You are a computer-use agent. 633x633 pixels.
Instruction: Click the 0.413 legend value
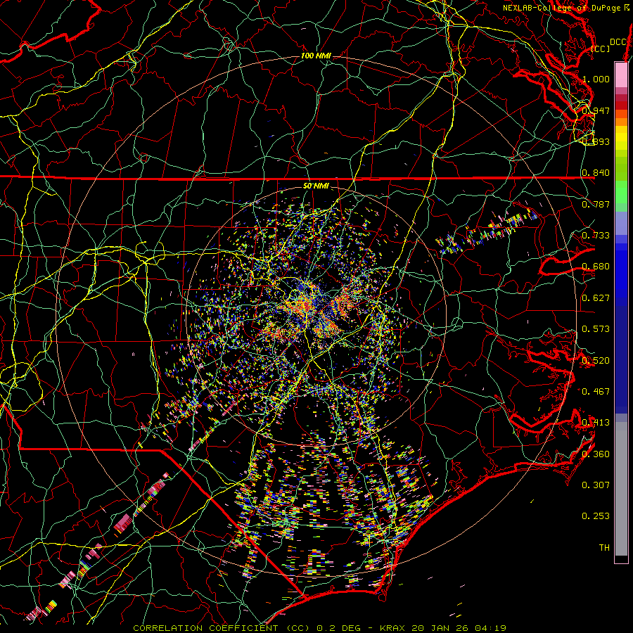click(596, 422)
